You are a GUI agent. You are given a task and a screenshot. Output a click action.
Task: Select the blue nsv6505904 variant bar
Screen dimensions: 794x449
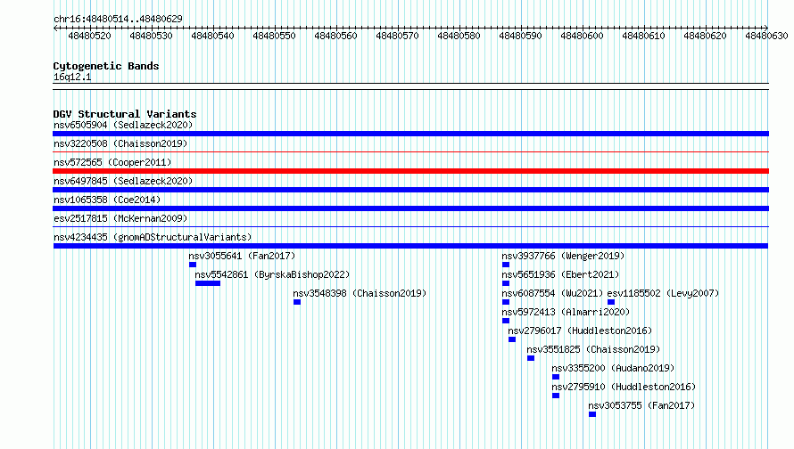pyautogui.click(x=410, y=134)
